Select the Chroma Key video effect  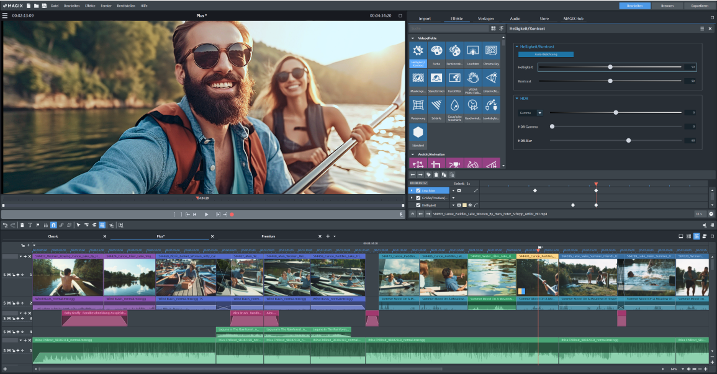[492, 51]
